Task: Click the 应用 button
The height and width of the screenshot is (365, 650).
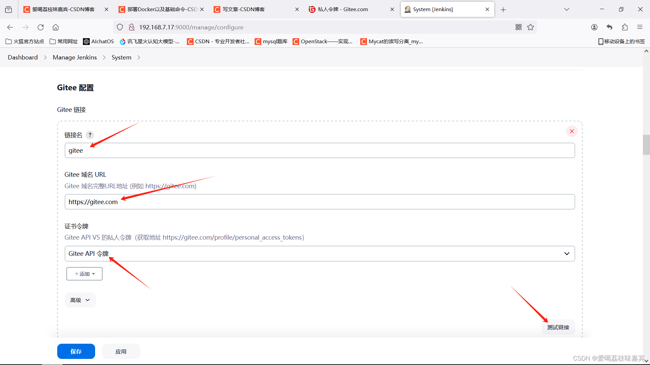Action: click(121, 351)
